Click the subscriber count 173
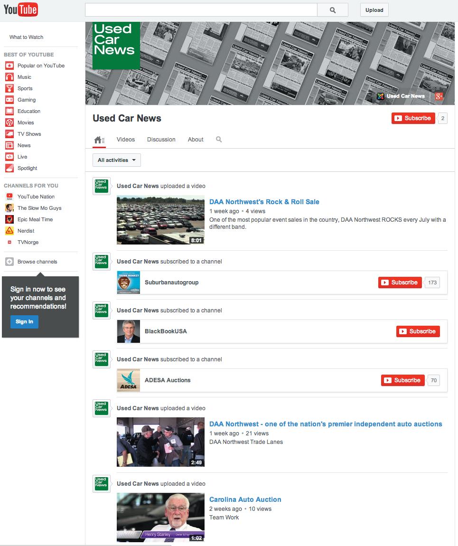 click(x=432, y=282)
